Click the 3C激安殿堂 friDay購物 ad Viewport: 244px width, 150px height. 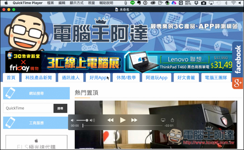[24, 62]
